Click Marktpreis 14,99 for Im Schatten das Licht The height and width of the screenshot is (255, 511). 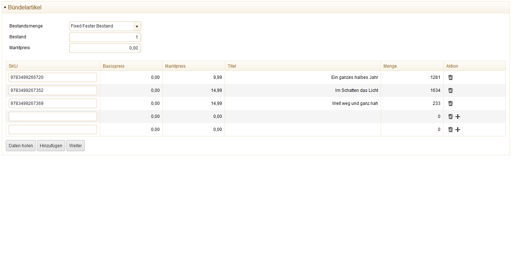217,90
